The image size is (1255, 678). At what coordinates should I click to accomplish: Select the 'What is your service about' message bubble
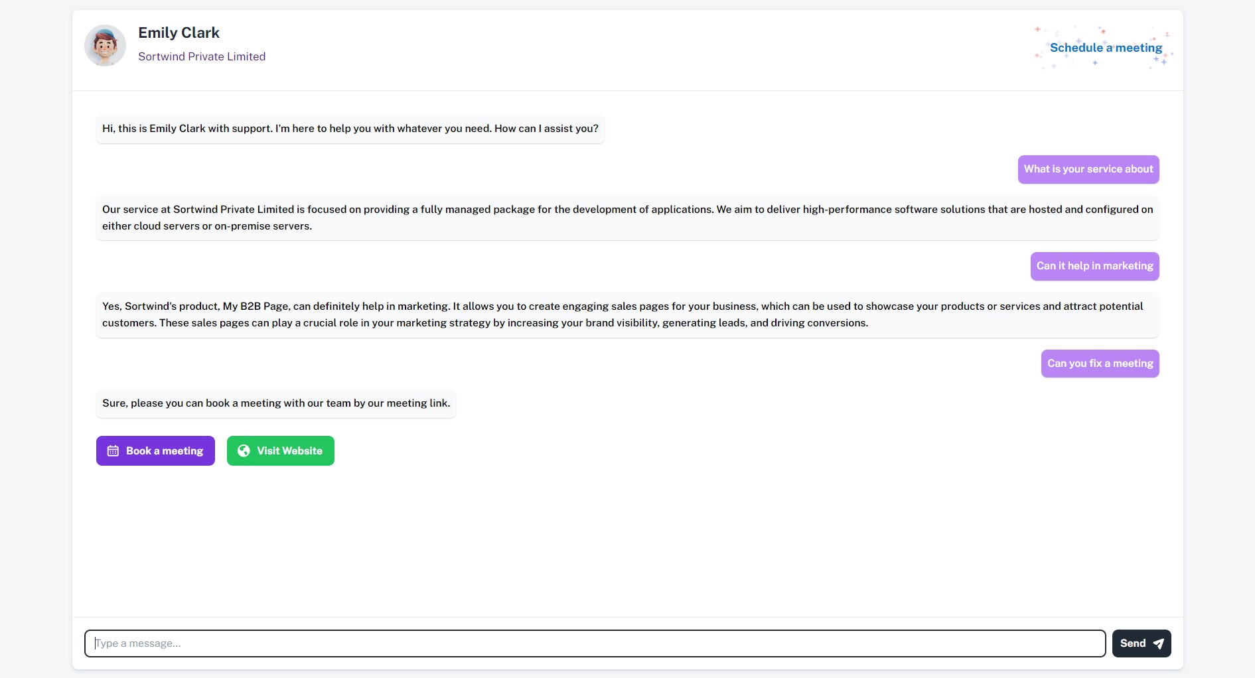coord(1088,169)
